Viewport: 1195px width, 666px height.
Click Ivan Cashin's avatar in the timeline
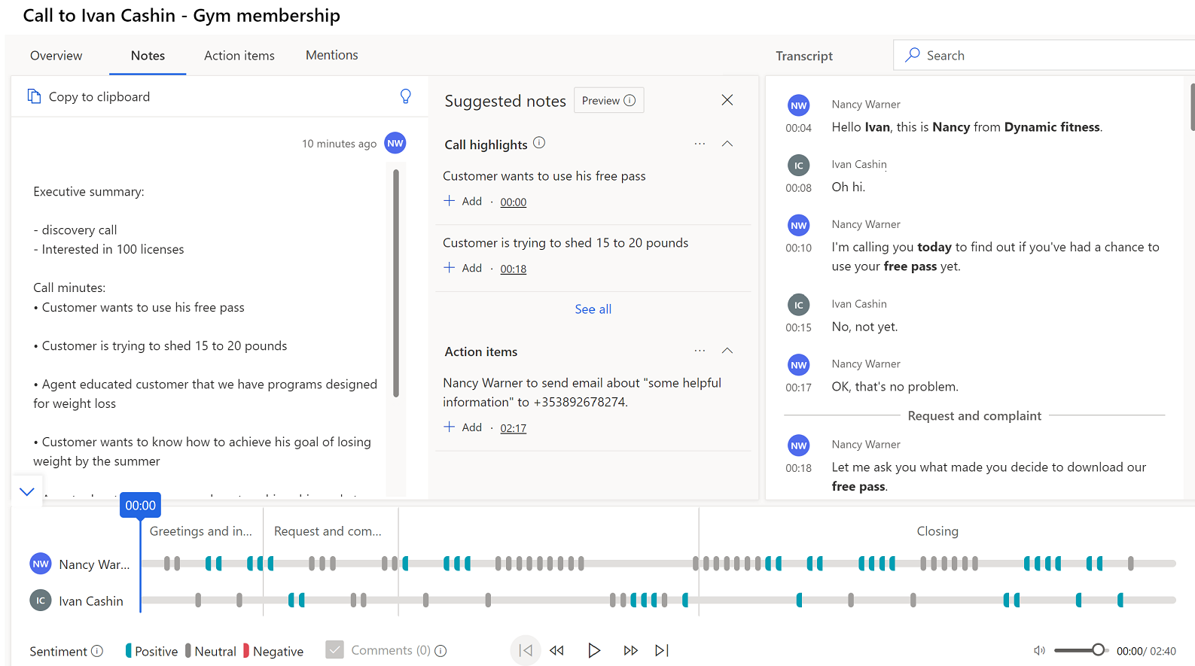point(41,601)
